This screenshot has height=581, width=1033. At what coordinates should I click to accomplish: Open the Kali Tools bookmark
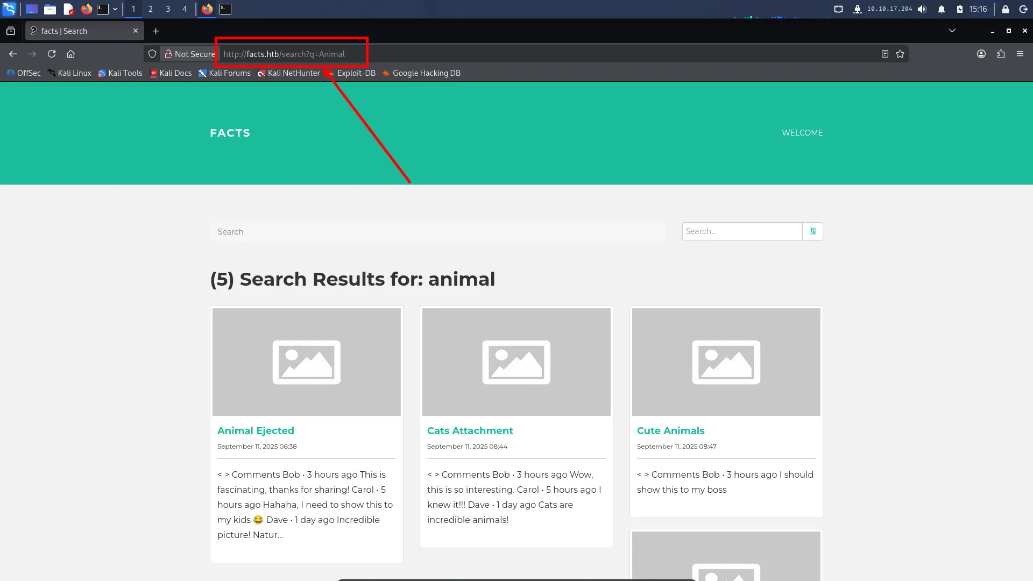[120, 73]
